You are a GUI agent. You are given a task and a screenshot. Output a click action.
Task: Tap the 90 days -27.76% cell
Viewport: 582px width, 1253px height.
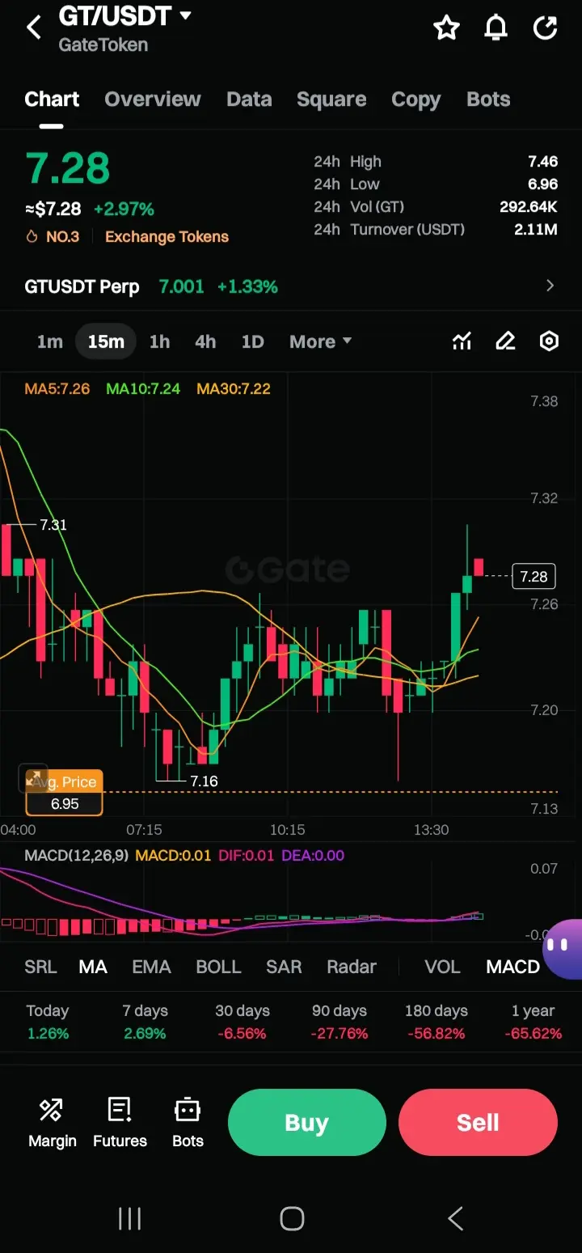(x=339, y=1022)
